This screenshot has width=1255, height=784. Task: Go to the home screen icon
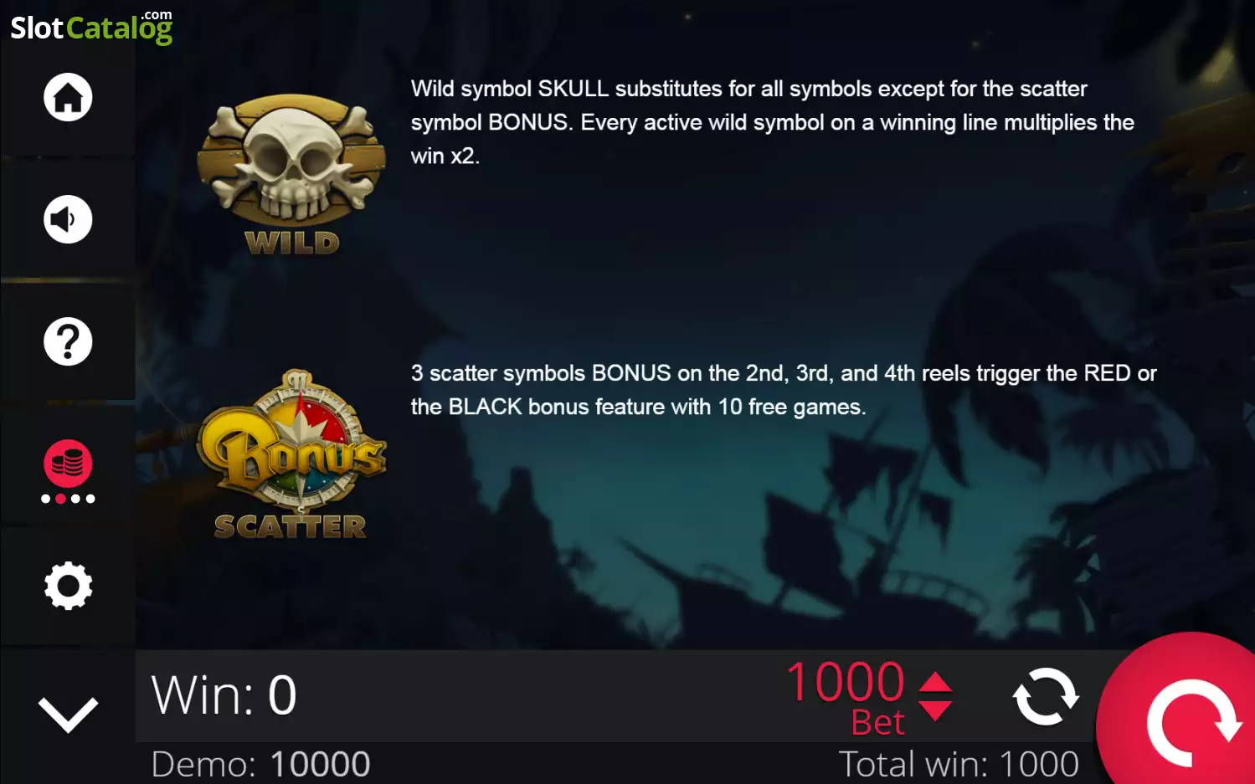point(68,97)
